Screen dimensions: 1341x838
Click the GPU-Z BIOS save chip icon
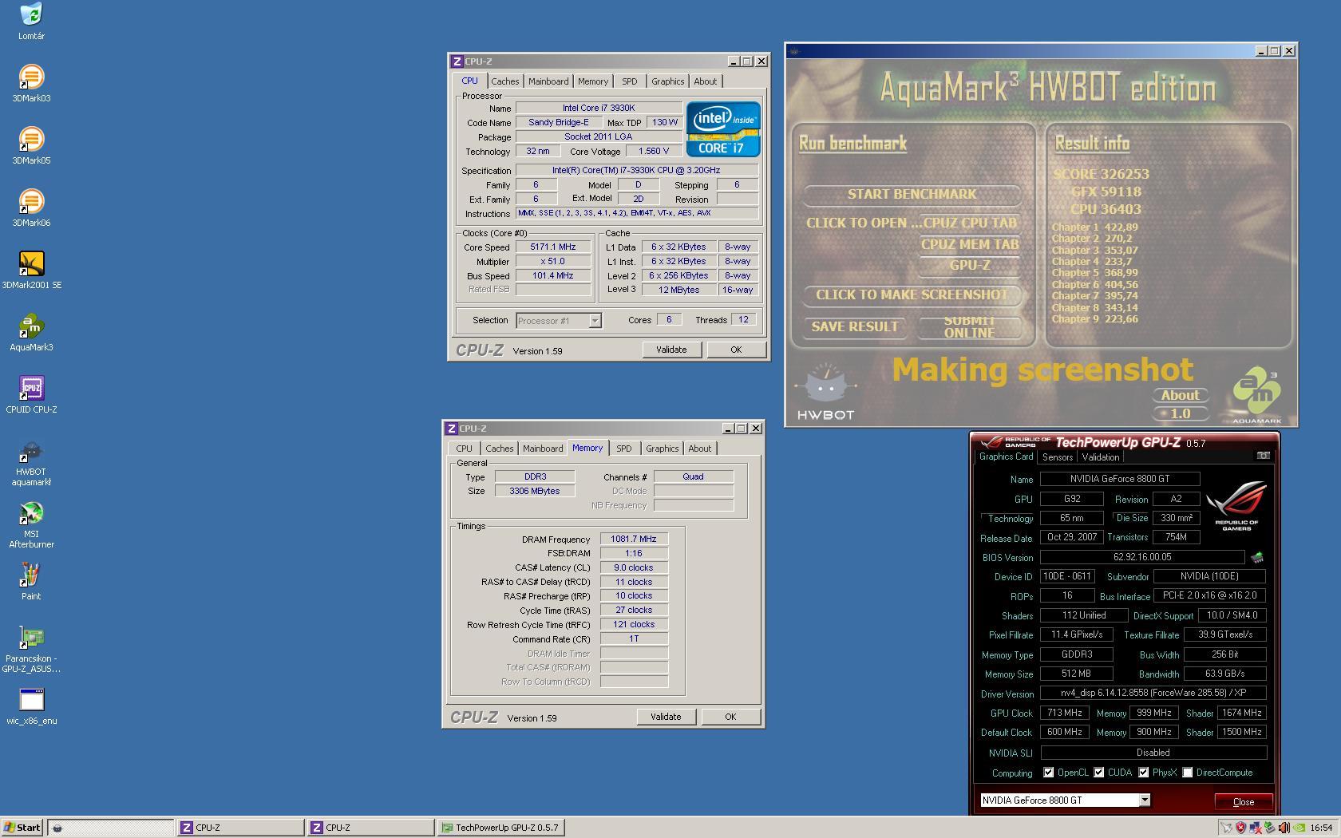tap(1257, 557)
